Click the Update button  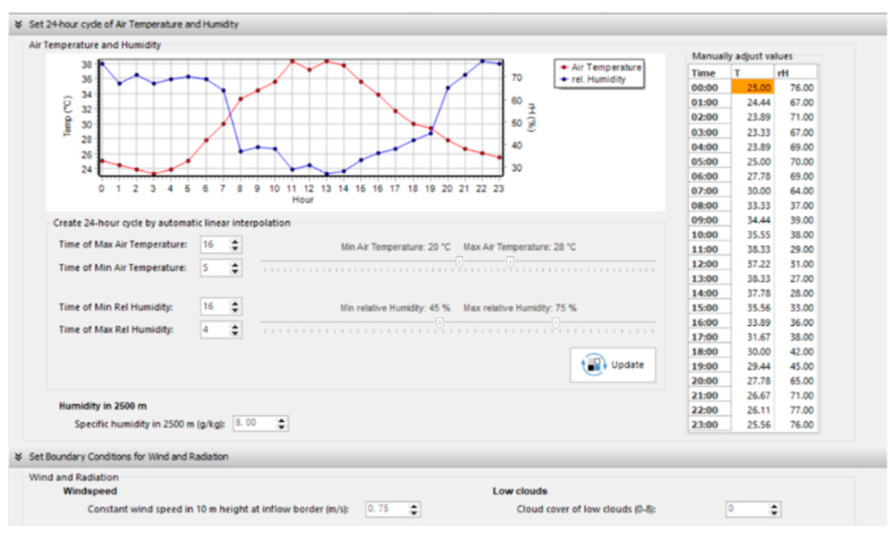click(613, 365)
